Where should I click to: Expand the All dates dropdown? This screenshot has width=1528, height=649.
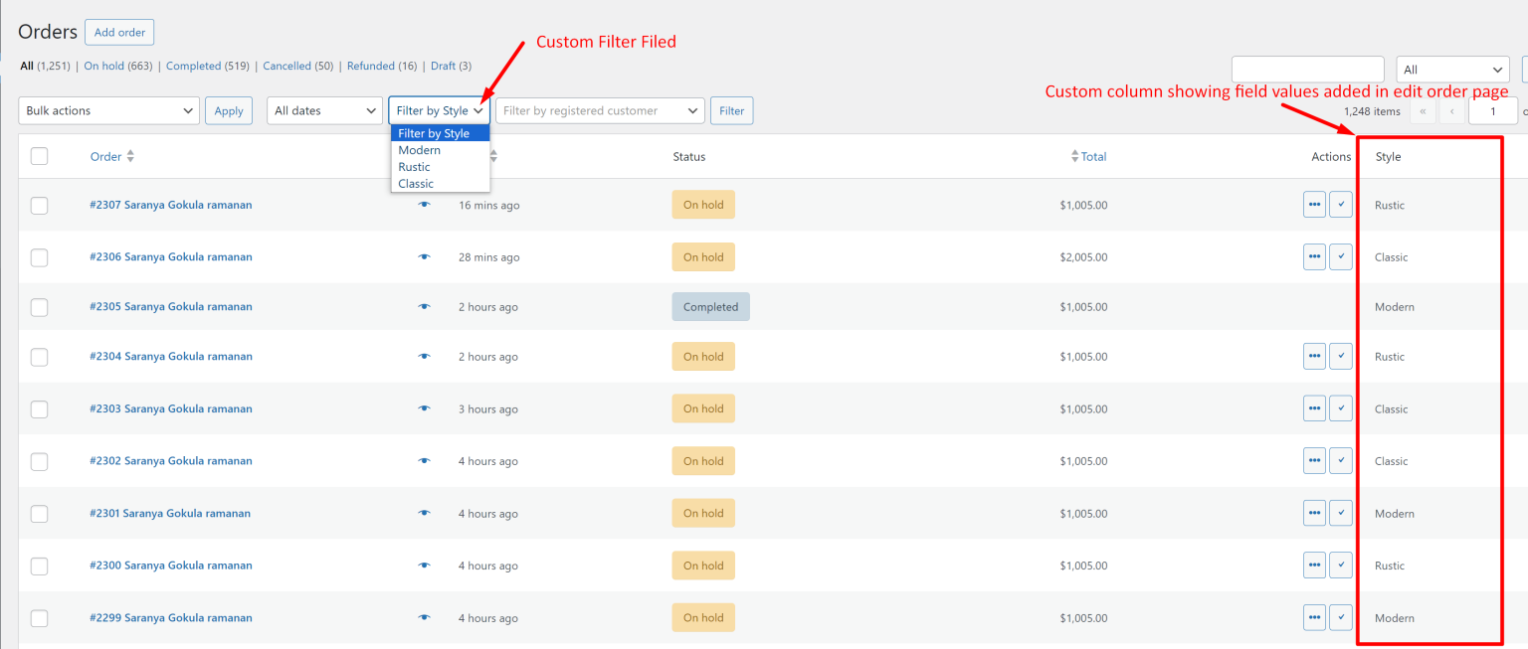pyautogui.click(x=323, y=110)
